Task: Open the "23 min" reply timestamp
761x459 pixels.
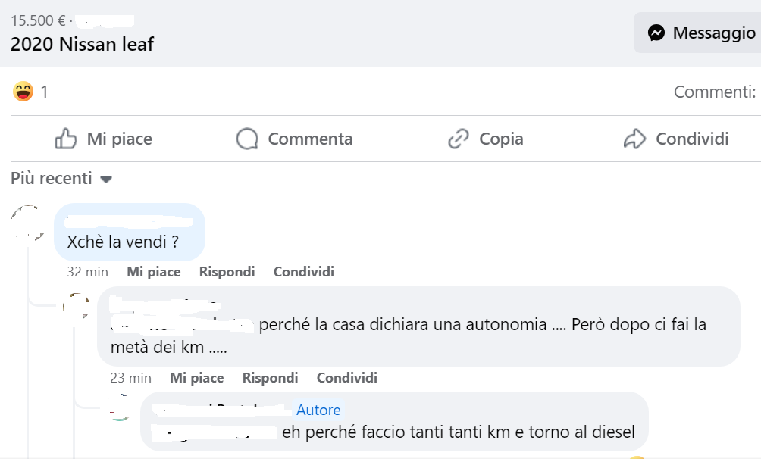Action: (x=130, y=377)
